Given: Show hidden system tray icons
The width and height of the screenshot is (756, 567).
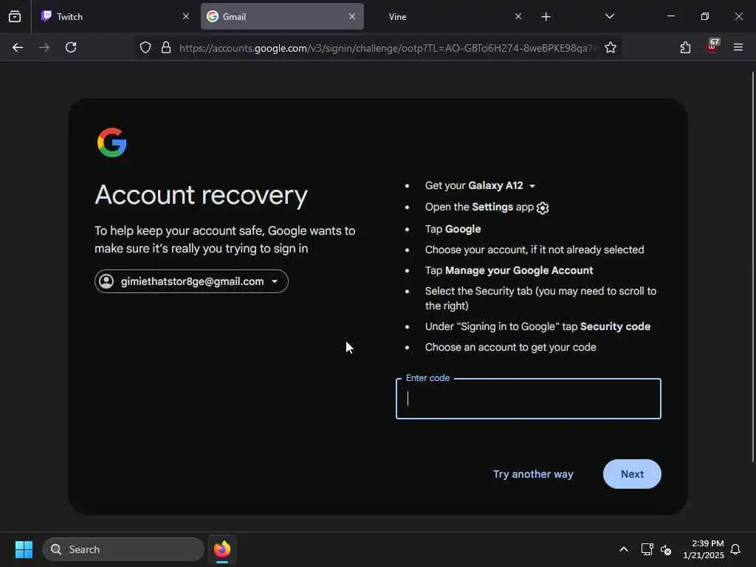Looking at the screenshot, I should (623, 549).
